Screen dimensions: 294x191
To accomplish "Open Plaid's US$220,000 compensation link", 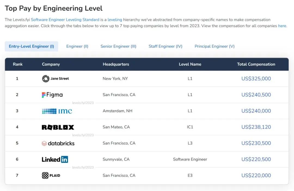I will 256,175.
